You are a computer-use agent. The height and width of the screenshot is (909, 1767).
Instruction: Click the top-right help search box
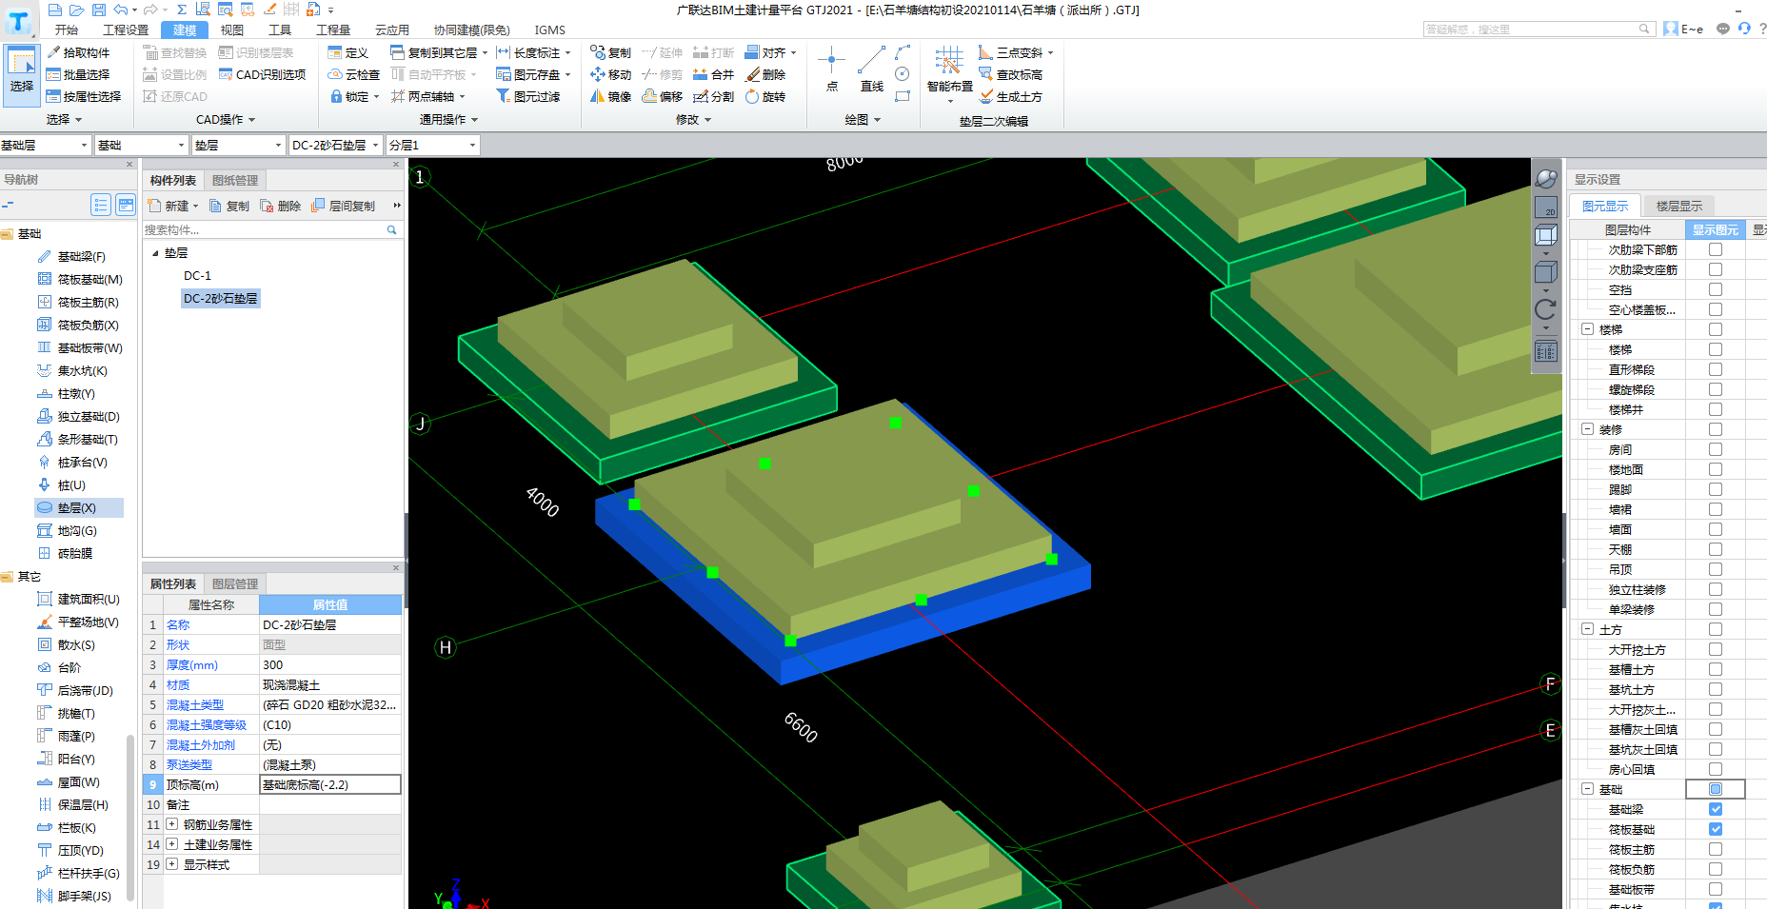(x=1538, y=30)
